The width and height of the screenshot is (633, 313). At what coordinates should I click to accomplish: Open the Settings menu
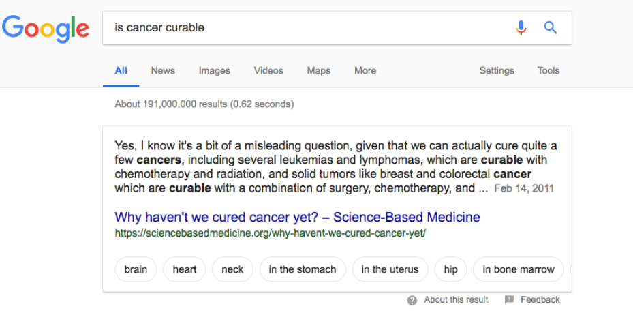pos(497,71)
